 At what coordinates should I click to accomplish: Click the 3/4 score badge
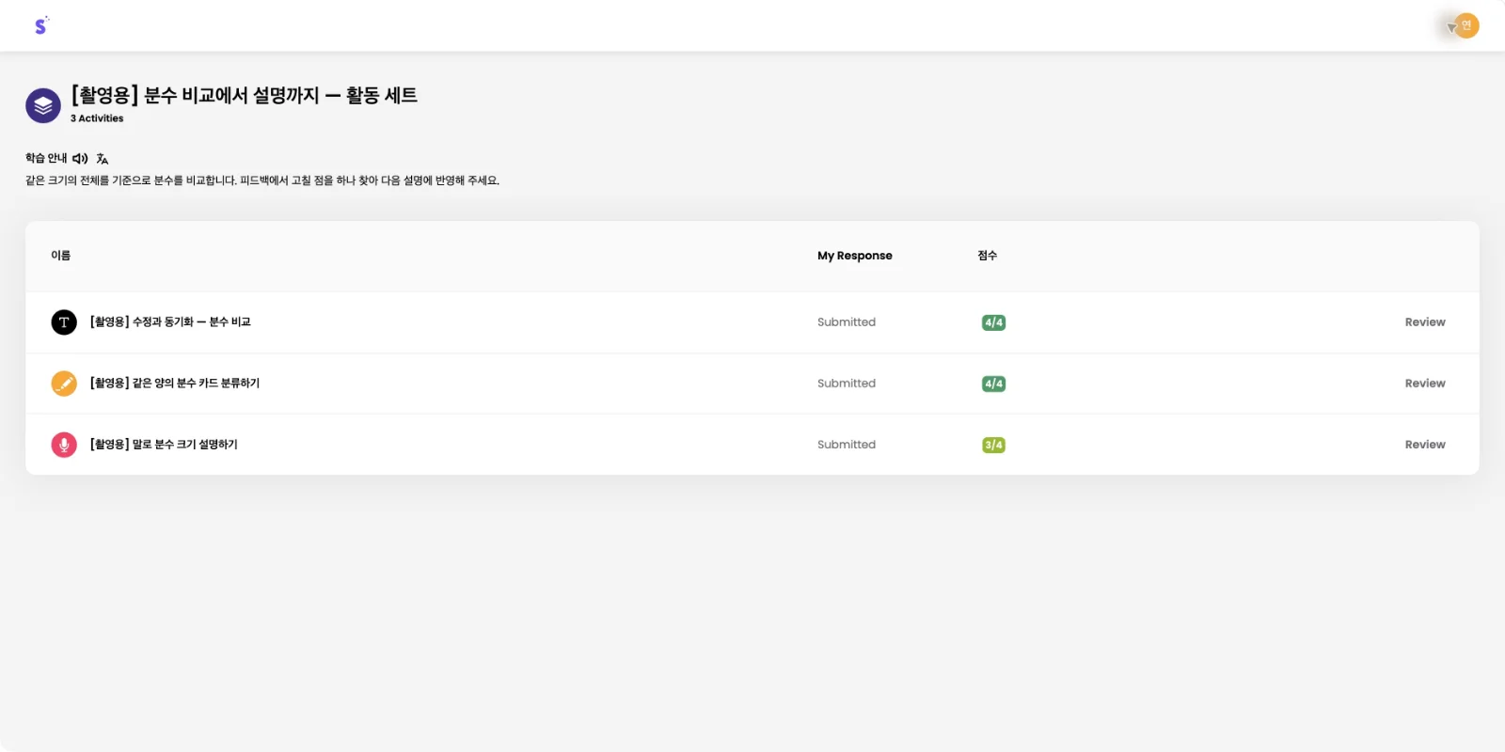993,445
